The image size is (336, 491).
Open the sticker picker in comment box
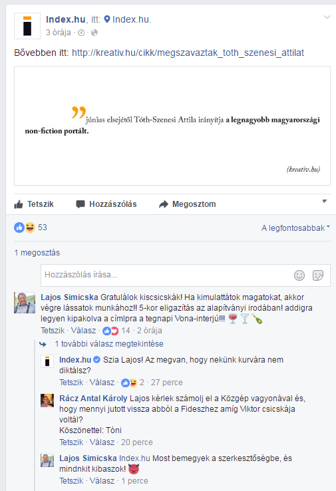[x=318, y=275]
